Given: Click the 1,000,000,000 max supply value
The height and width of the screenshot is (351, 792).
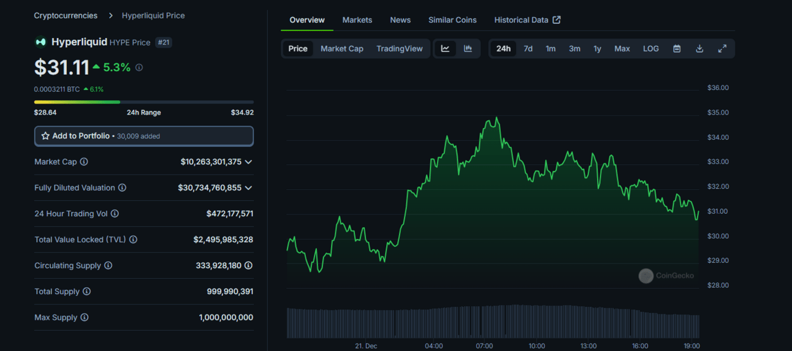Looking at the screenshot, I should click(x=226, y=317).
